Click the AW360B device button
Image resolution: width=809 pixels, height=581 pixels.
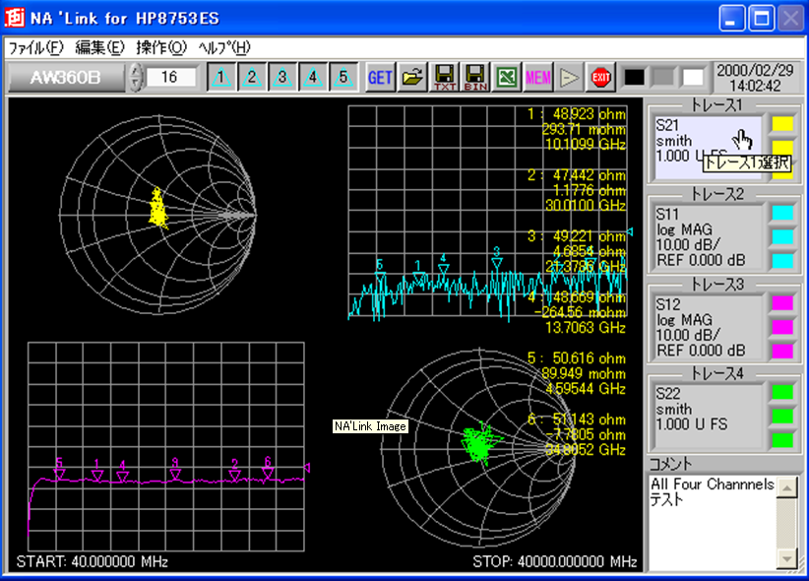66,78
